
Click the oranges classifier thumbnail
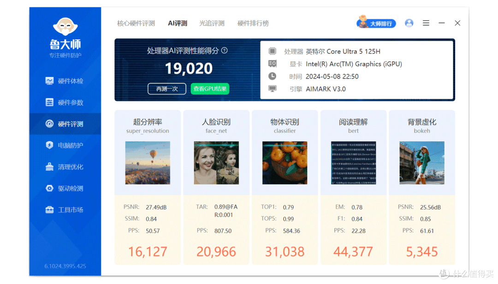tap(285, 163)
